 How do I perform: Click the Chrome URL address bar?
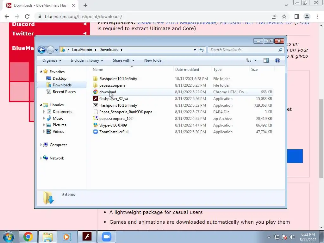(153, 16)
